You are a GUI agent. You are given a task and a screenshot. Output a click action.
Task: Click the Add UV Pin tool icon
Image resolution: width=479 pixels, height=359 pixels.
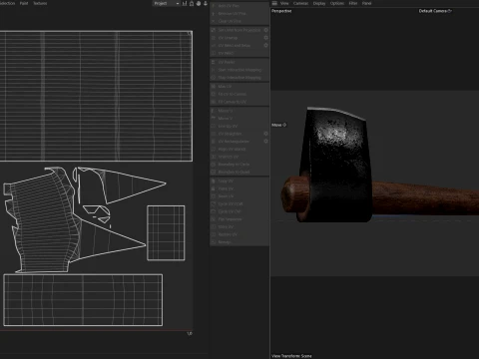tap(214, 6)
